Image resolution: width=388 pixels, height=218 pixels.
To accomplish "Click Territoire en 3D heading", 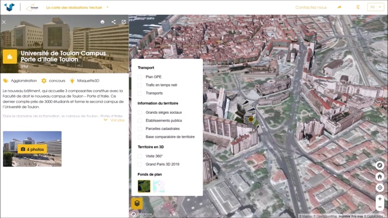I will (x=151, y=147).
